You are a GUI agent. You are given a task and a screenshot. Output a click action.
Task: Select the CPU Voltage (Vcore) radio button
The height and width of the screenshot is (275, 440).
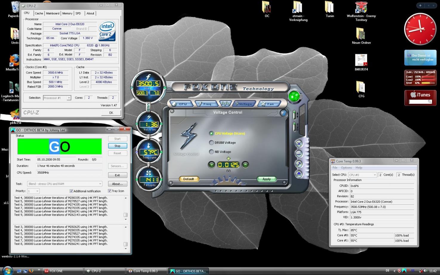click(x=211, y=133)
